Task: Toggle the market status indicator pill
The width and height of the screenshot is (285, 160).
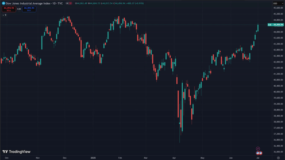Action: (x=69, y=3)
